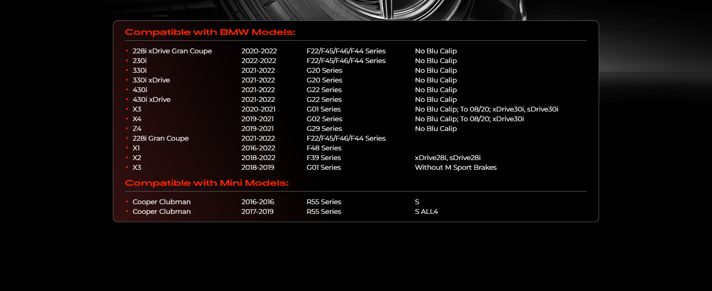Select the '430i xDrive' model name
This screenshot has height=291, width=712.
tap(152, 99)
